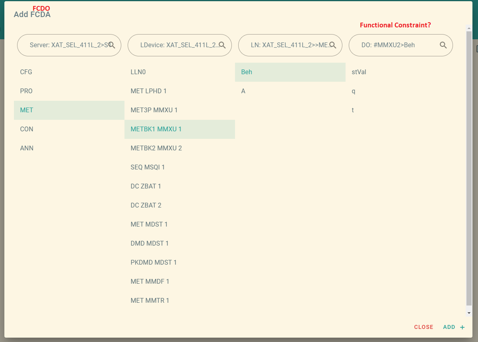Click search icon in LN filter field
The image size is (478, 342).
click(x=333, y=45)
